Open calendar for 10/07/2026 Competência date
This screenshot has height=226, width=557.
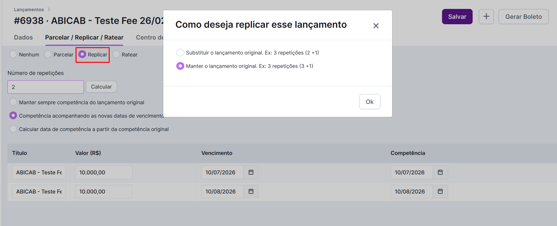tap(440, 172)
